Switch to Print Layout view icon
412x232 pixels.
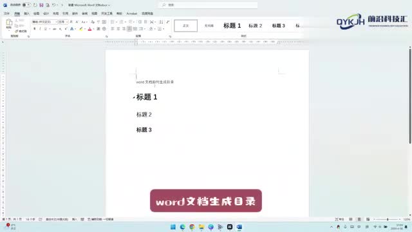359,219
